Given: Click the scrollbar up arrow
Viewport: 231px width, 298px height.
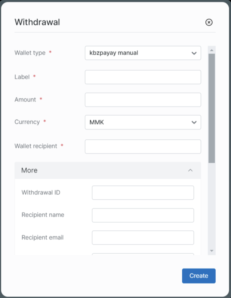Looking at the screenshot, I should click(x=212, y=50).
